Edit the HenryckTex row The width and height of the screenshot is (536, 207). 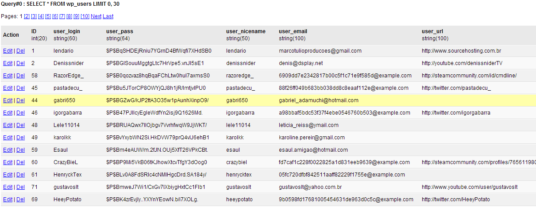(8, 175)
